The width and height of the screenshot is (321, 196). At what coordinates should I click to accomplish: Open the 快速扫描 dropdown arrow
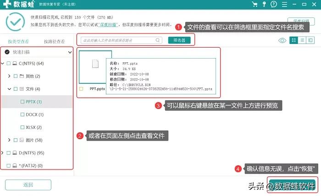point(70,52)
